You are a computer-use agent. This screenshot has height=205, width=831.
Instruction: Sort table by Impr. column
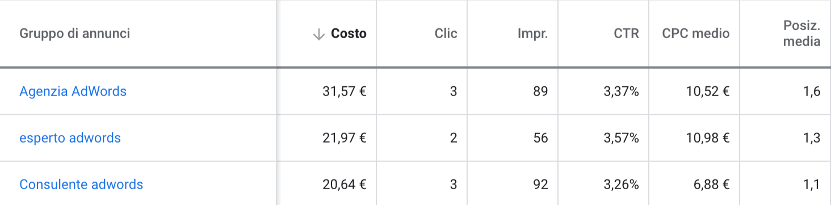[532, 34]
